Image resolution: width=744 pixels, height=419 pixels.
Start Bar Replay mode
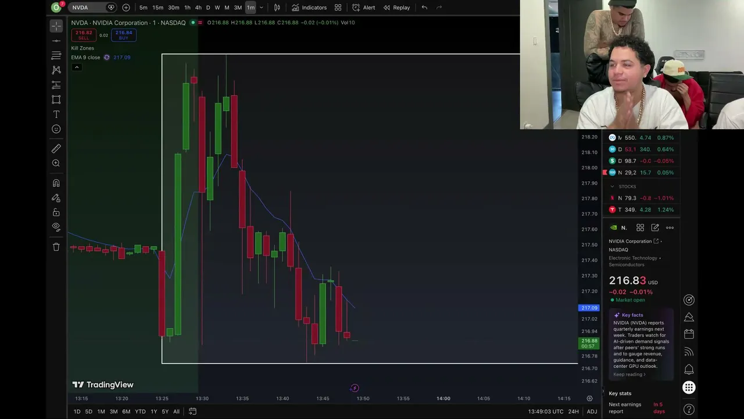click(396, 8)
